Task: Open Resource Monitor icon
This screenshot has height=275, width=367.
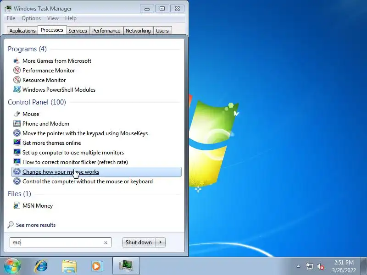Action: (17, 80)
